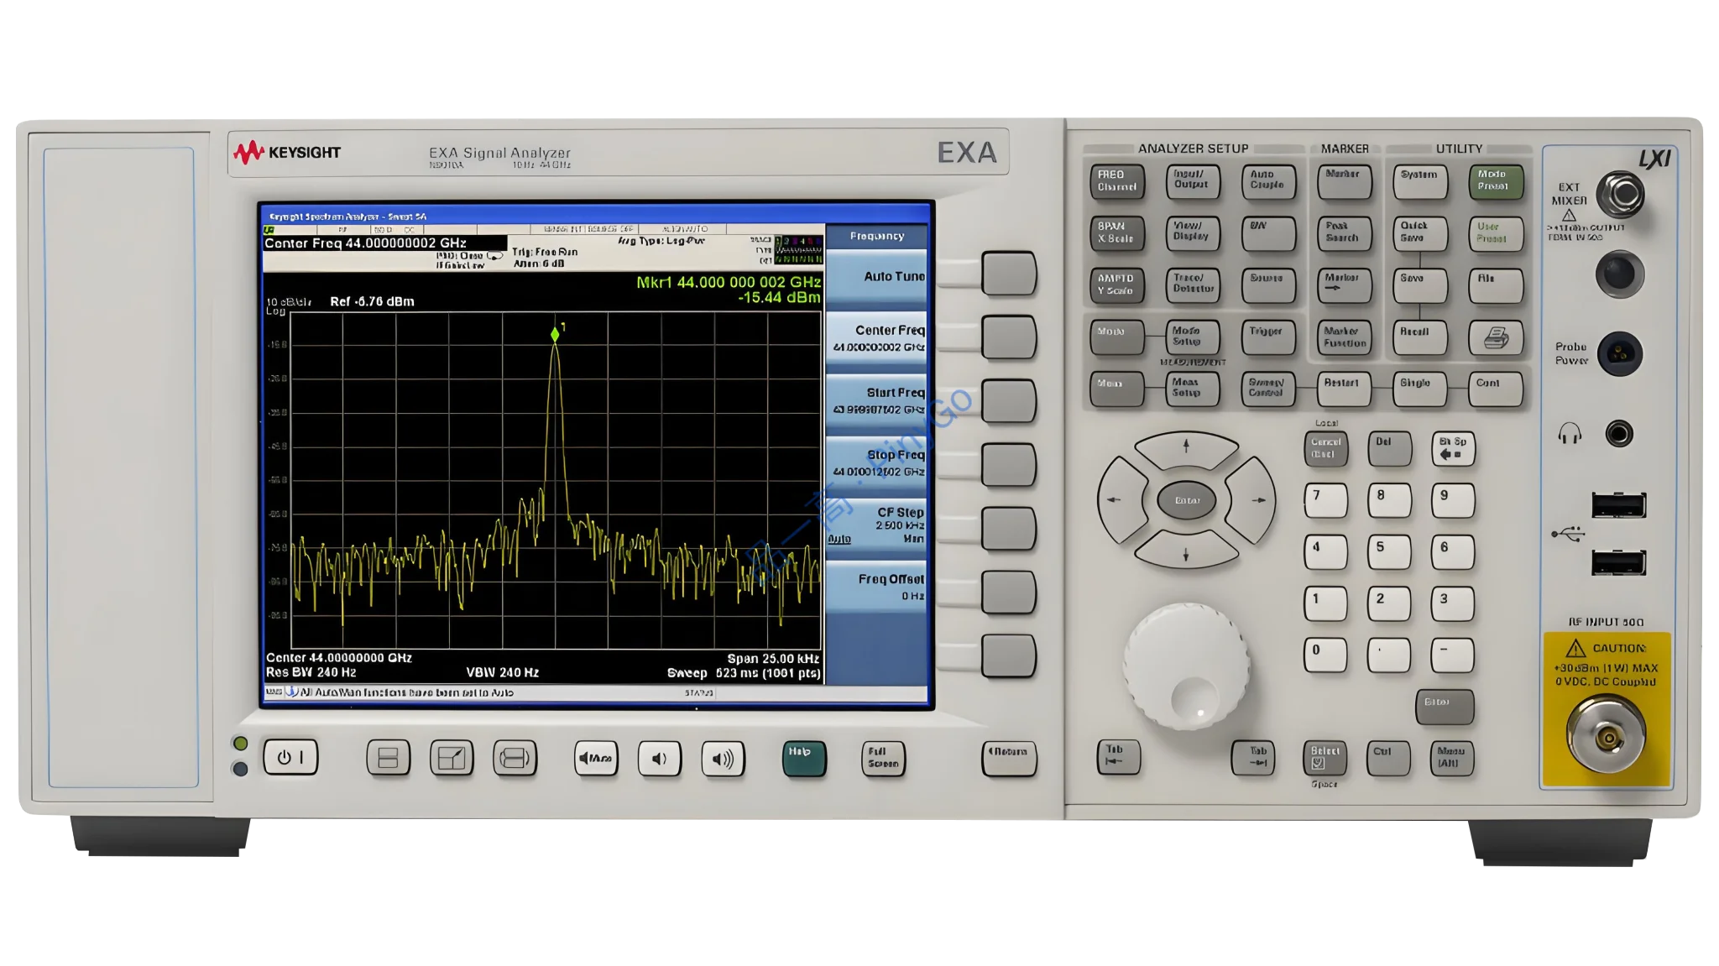The image size is (1719, 966).
Task: Open the System key
Action: click(x=1420, y=181)
